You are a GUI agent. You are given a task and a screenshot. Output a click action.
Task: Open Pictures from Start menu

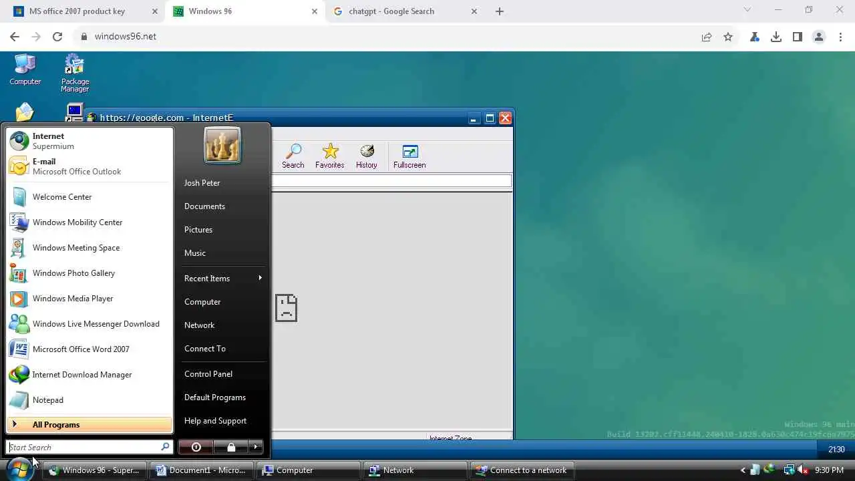pyautogui.click(x=198, y=230)
